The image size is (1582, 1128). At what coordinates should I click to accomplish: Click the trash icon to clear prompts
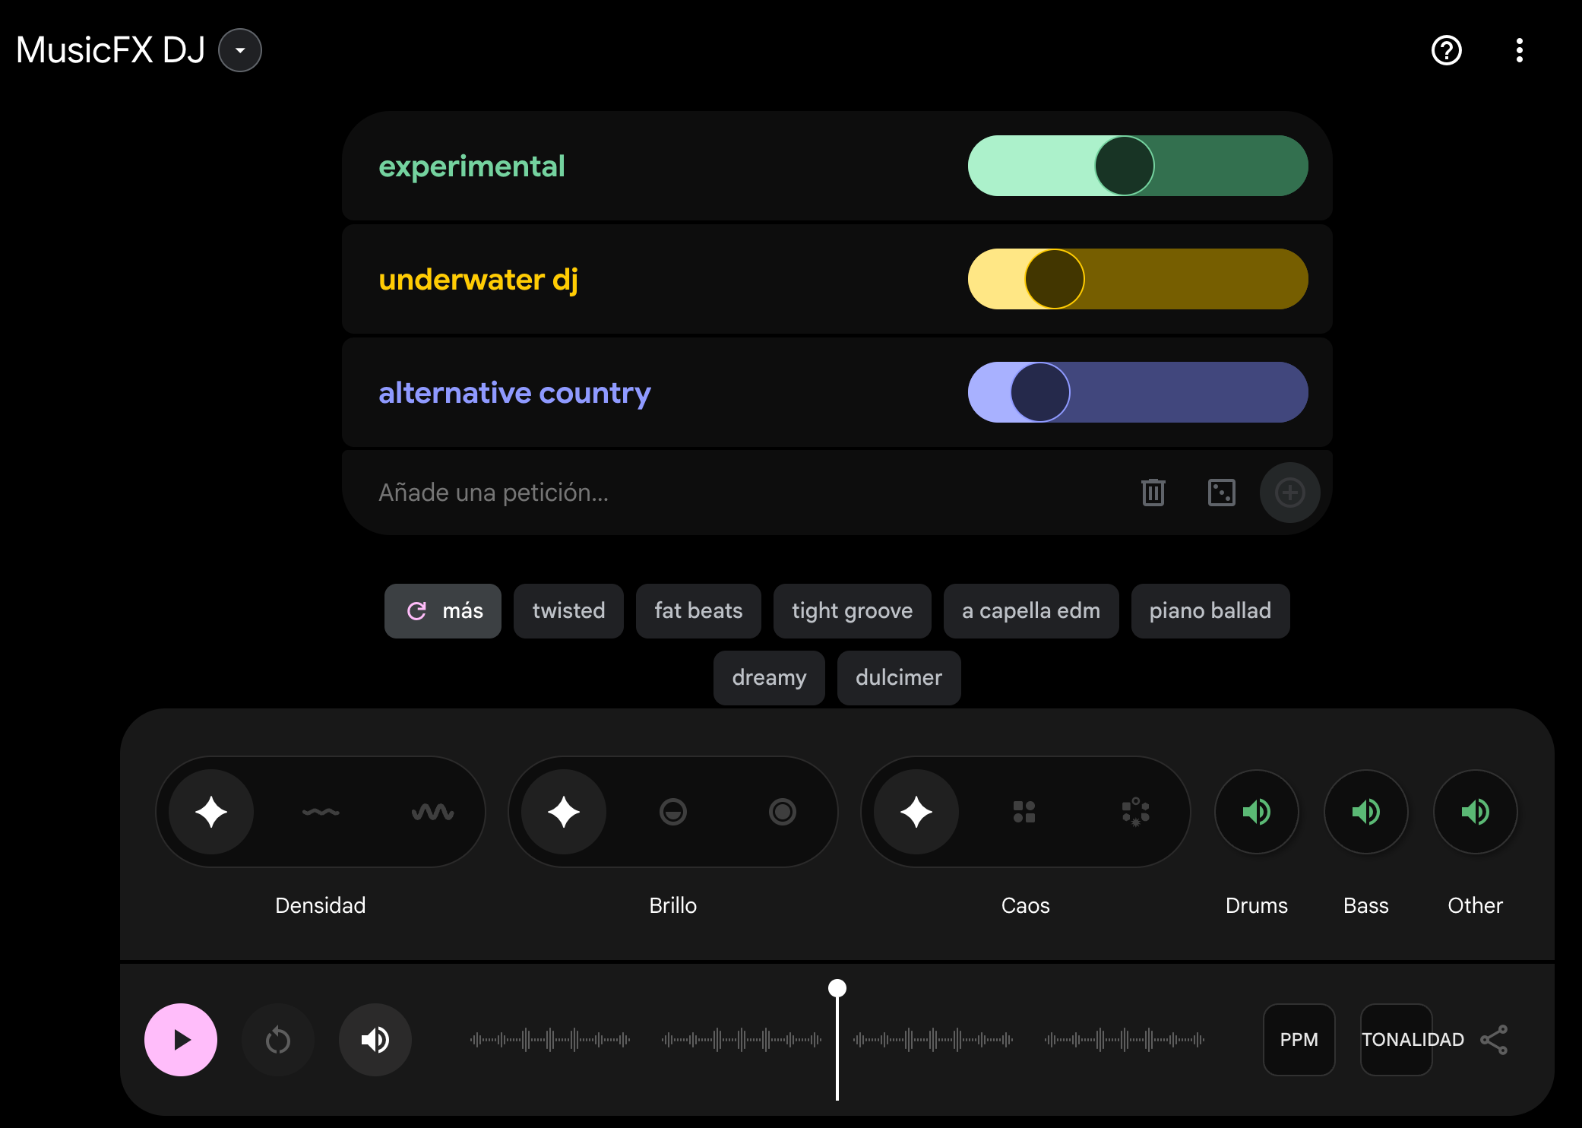point(1153,493)
